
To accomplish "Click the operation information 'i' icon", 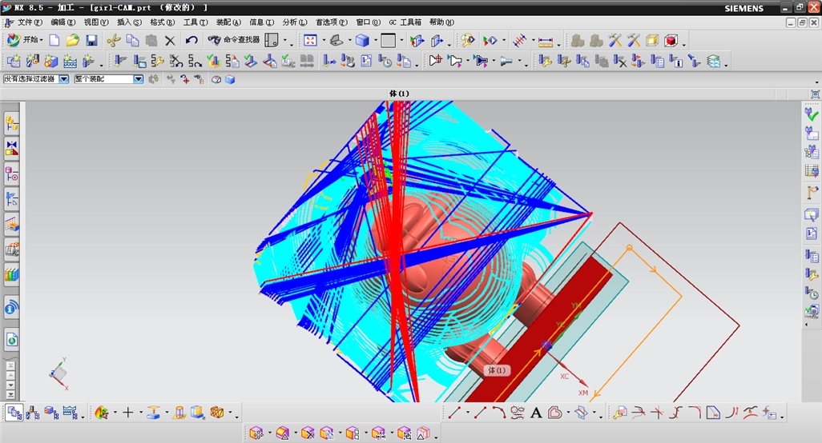I will point(676,62).
